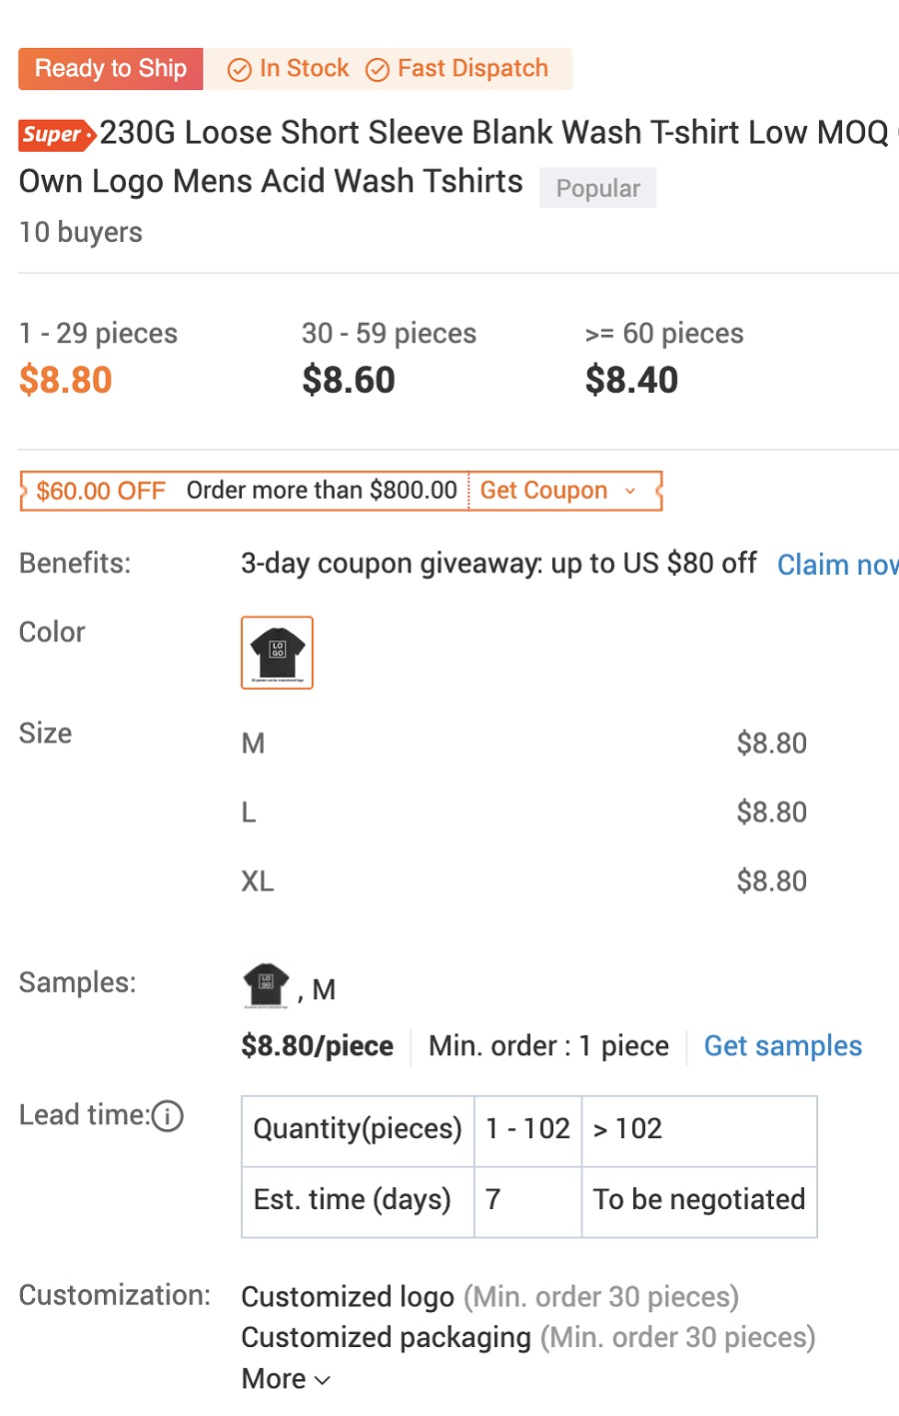Click the Popular tag next to title
This screenshot has height=1416, width=899.
[597, 188]
